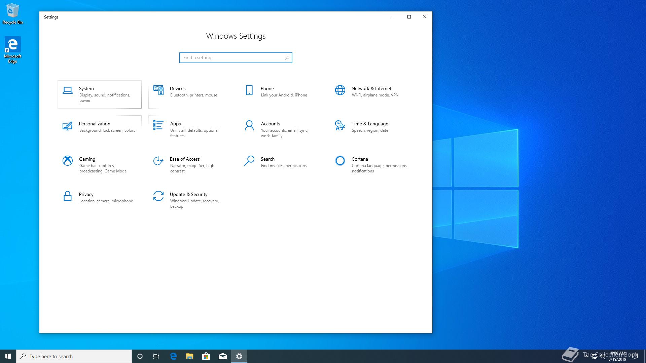The height and width of the screenshot is (363, 646).
Task: Open the System settings title link
Action: (86, 88)
